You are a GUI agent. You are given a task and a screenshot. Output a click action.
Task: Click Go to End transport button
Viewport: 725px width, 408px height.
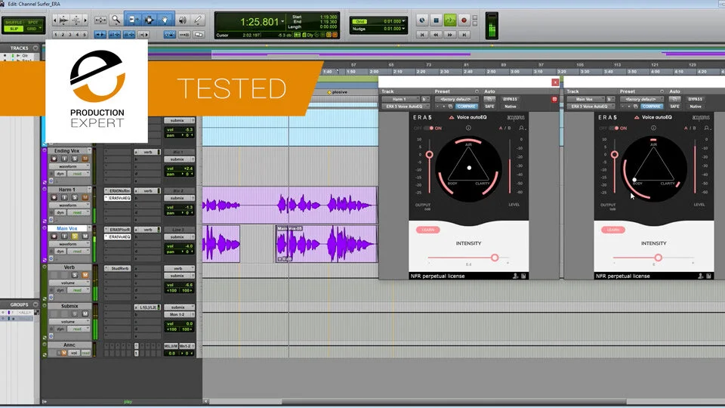464,35
